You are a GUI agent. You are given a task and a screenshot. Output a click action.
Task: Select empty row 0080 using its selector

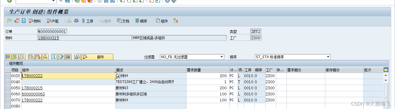click(x=8, y=106)
